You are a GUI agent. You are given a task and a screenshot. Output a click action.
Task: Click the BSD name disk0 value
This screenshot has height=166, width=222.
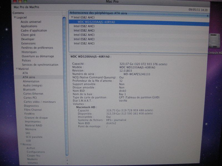click(122, 91)
